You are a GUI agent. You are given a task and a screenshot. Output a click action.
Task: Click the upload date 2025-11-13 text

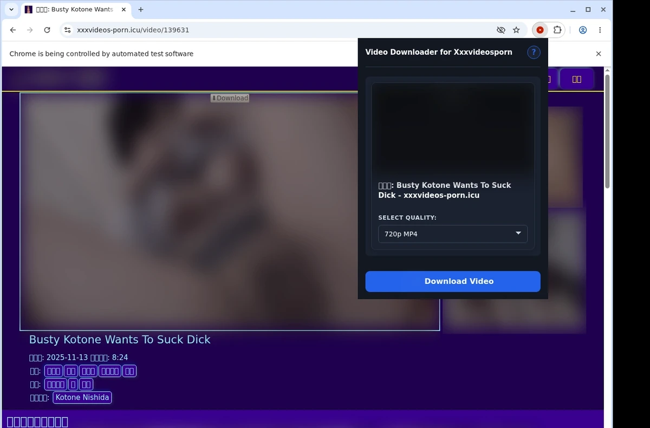[x=67, y=358]
